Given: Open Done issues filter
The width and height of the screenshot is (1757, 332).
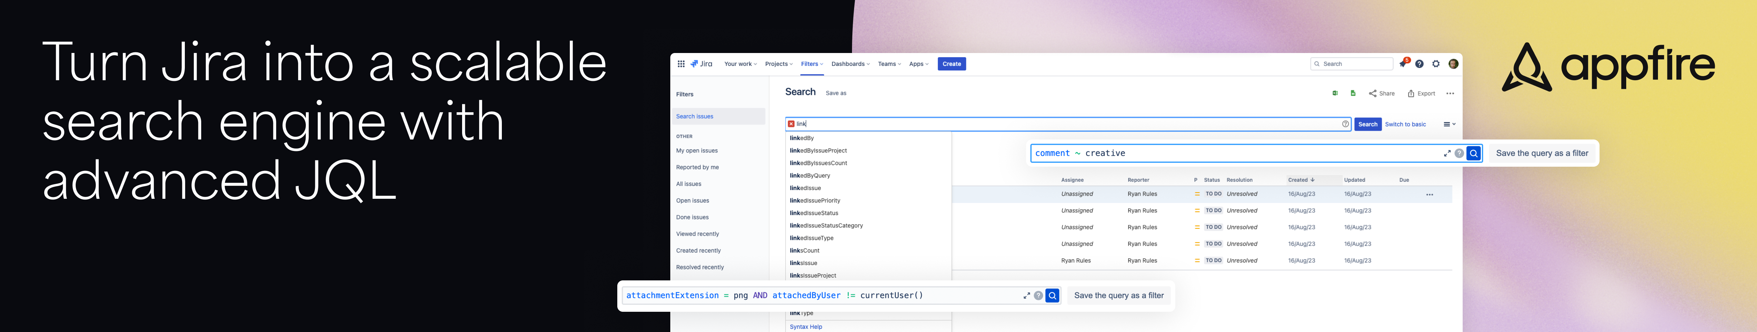Looking at the screenshot, I should [x=692, y=218].
